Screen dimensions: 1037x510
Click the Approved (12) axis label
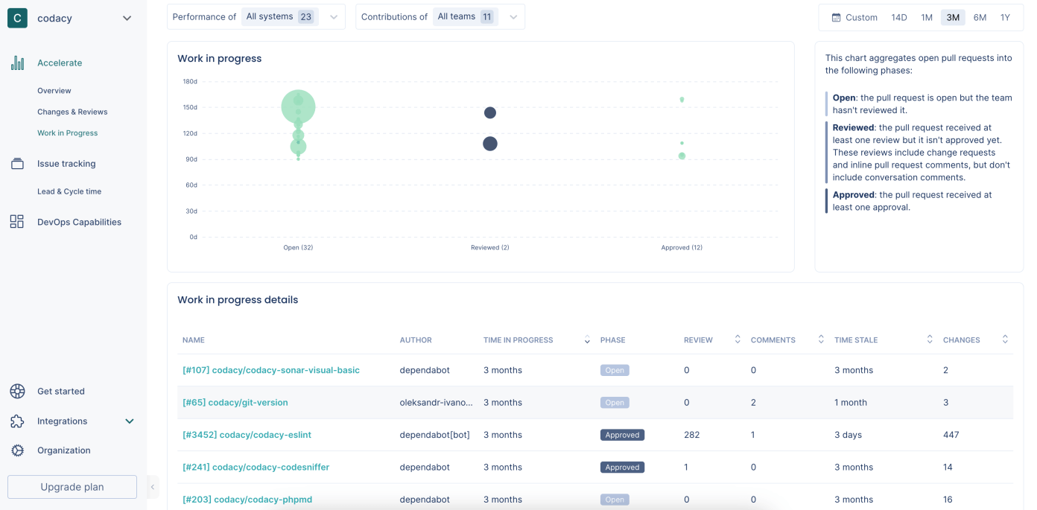682,248
